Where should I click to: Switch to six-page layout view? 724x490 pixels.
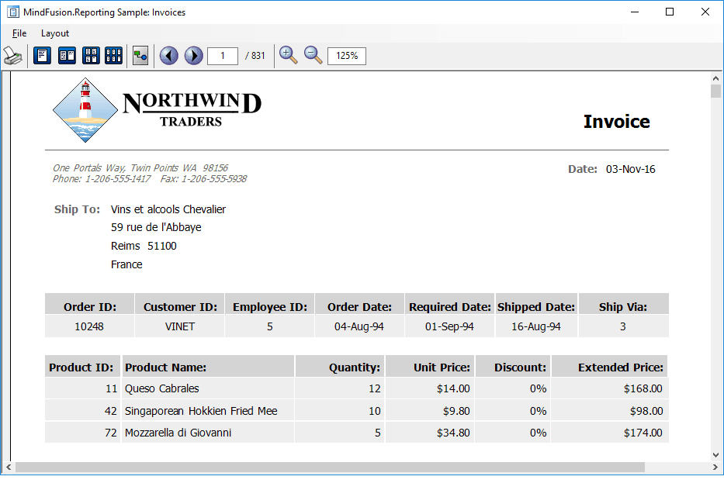click(x=113, y=56)
